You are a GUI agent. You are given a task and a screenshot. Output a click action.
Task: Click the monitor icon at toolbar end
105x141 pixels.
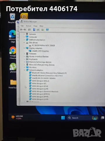pyautogui.click(x=47, y=30)
